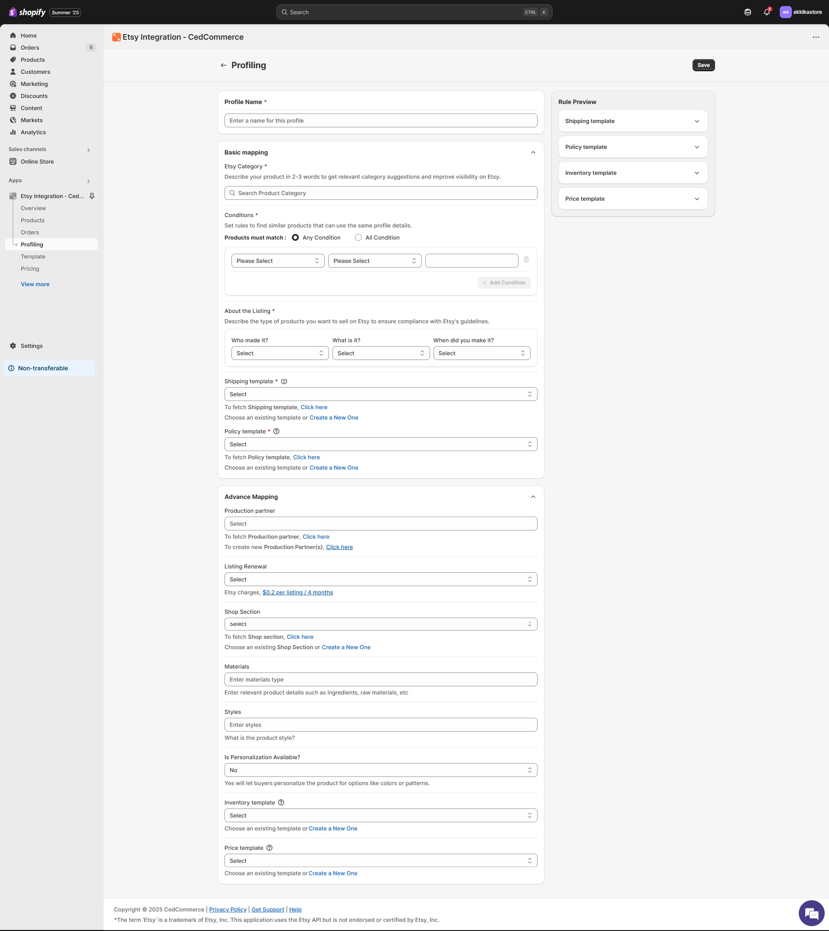Open the chat support bubble
The width and height of the screenshot is (829, 931).
(812, 913)
